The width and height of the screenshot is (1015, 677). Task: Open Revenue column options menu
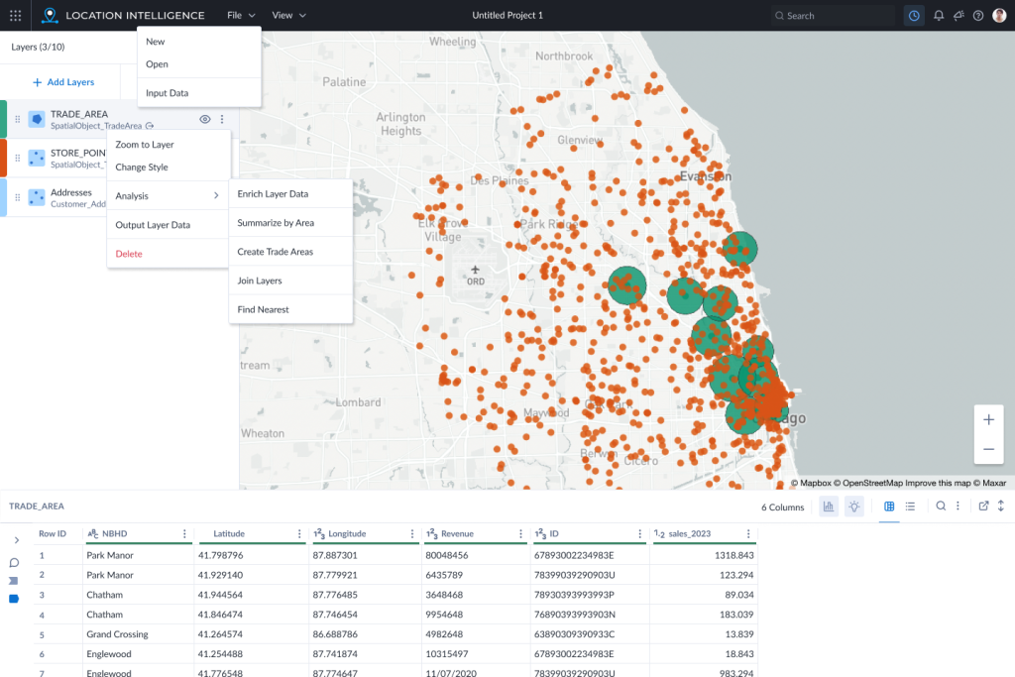pos(520,534)
